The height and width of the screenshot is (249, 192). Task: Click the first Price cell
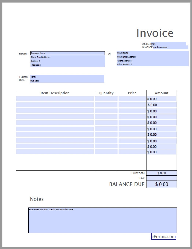point(132,99)
